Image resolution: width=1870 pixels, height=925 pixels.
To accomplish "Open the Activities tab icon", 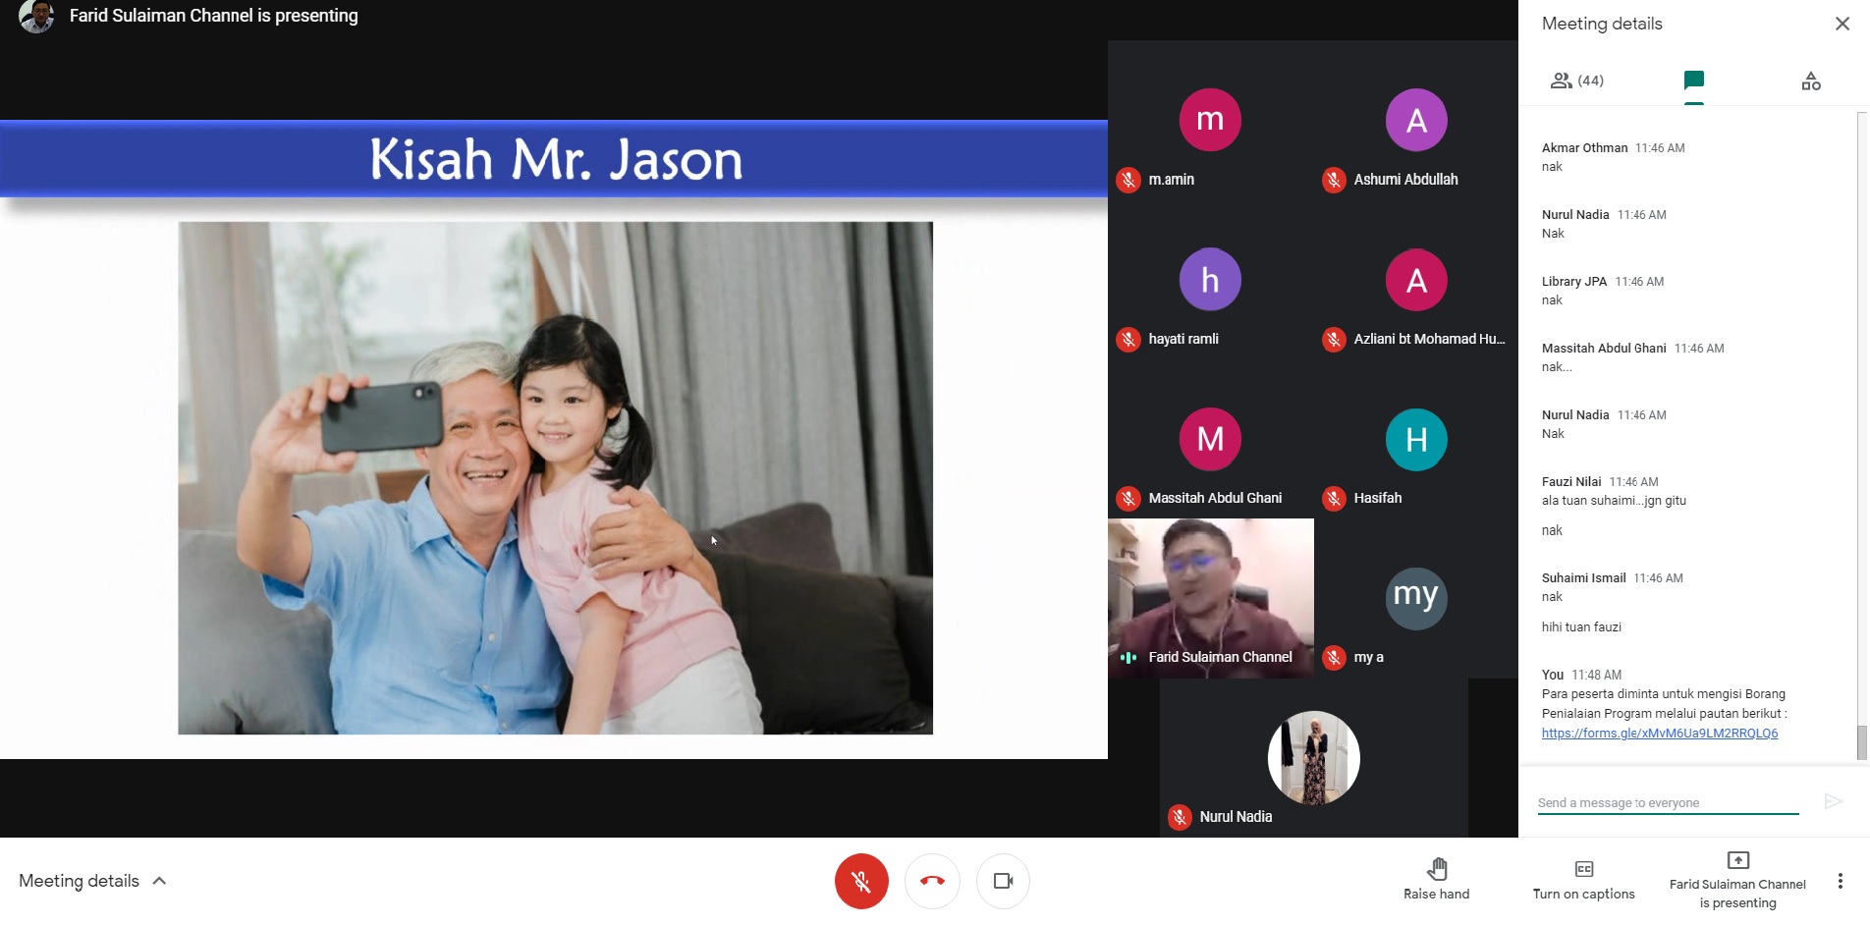I will 1811,81.
